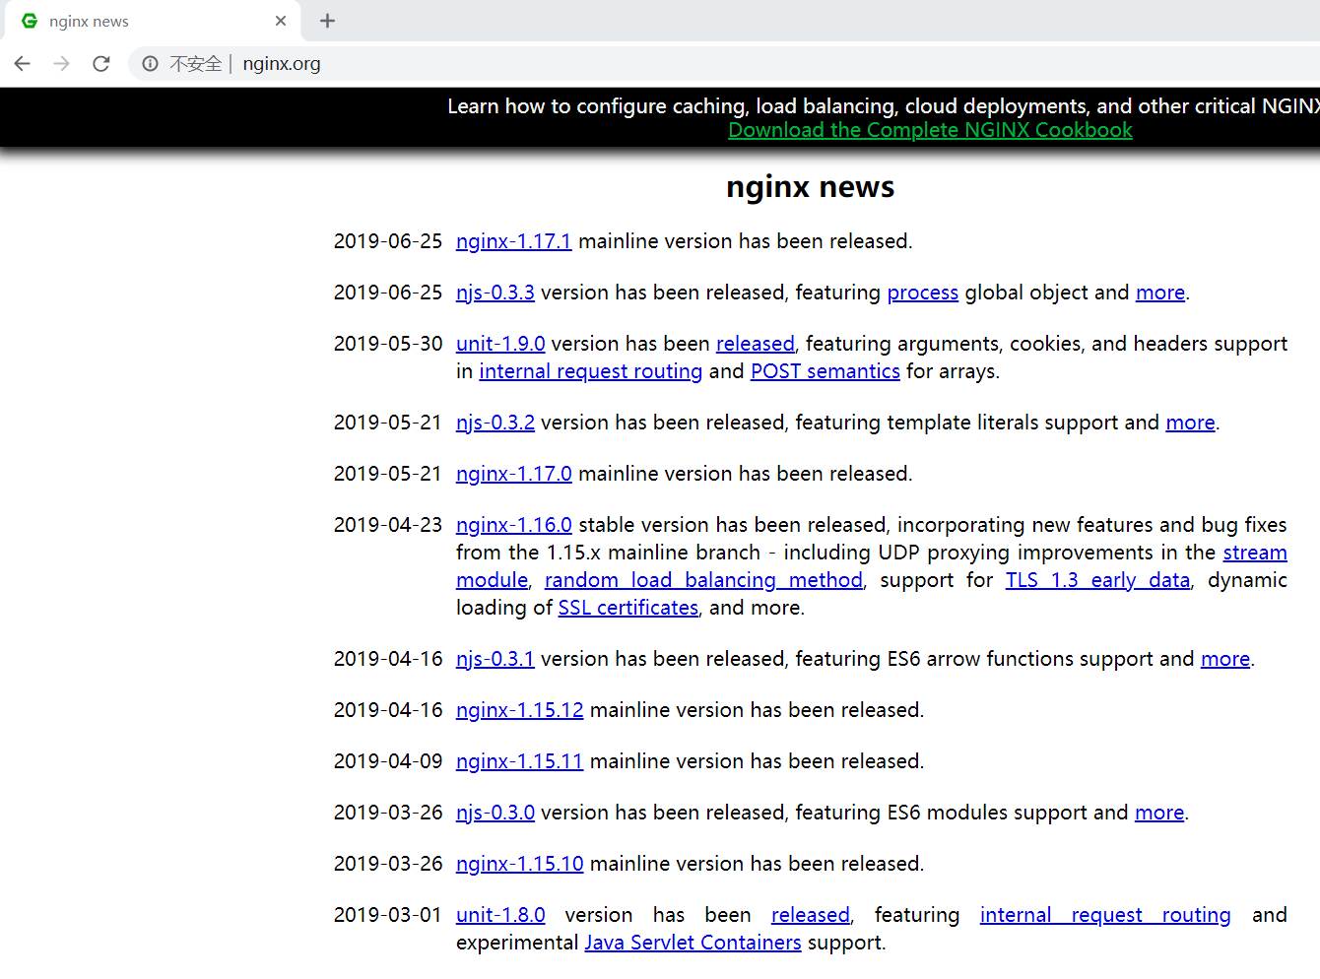Click released link in unit-1.9.0 entry

point(756,344)
